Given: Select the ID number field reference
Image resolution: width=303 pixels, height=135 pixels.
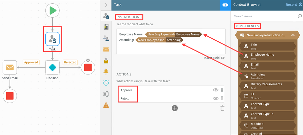Looking at the screenshot, I should 267,96.
